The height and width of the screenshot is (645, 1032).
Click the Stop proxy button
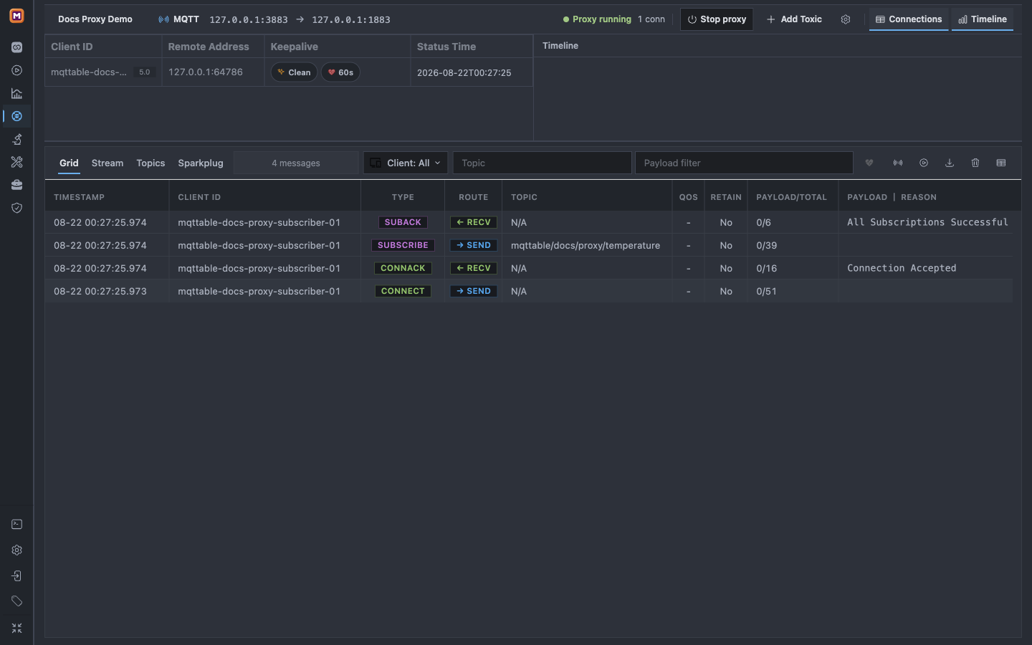[717, 19]
